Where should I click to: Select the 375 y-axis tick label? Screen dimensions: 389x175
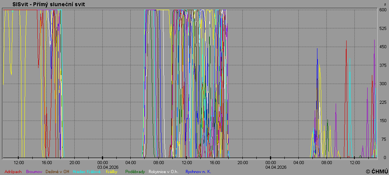click(383, 65)
